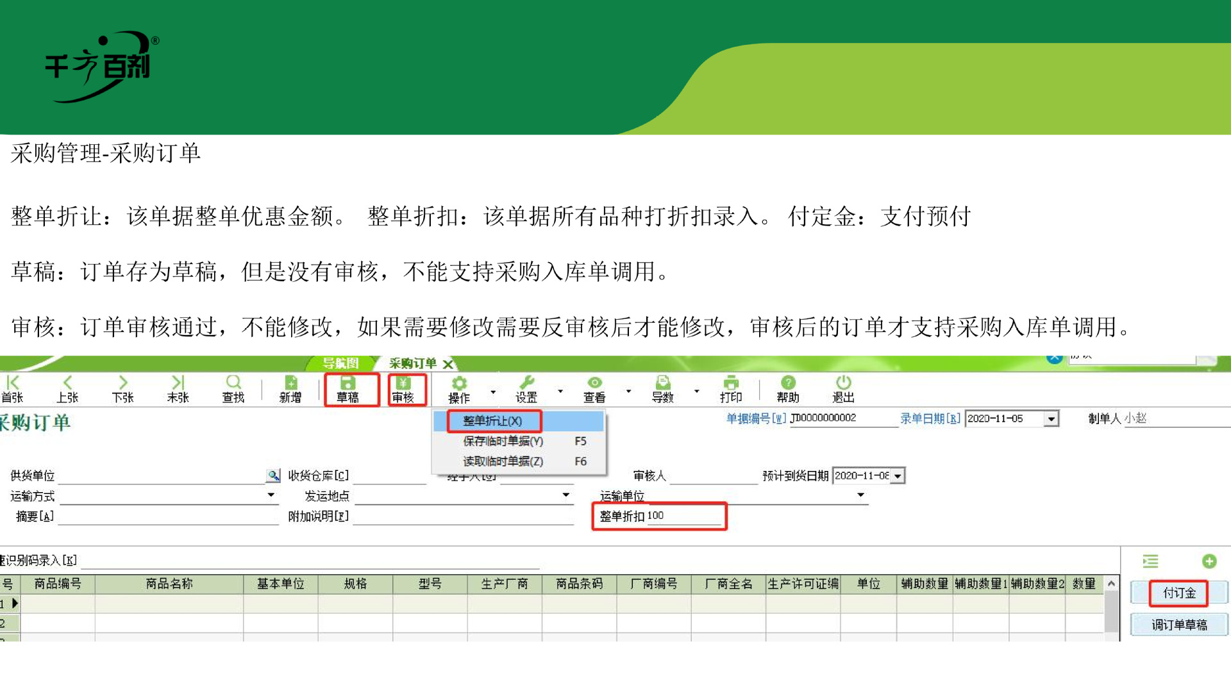Switch to the 导航图 tab

tap(340, 363)
